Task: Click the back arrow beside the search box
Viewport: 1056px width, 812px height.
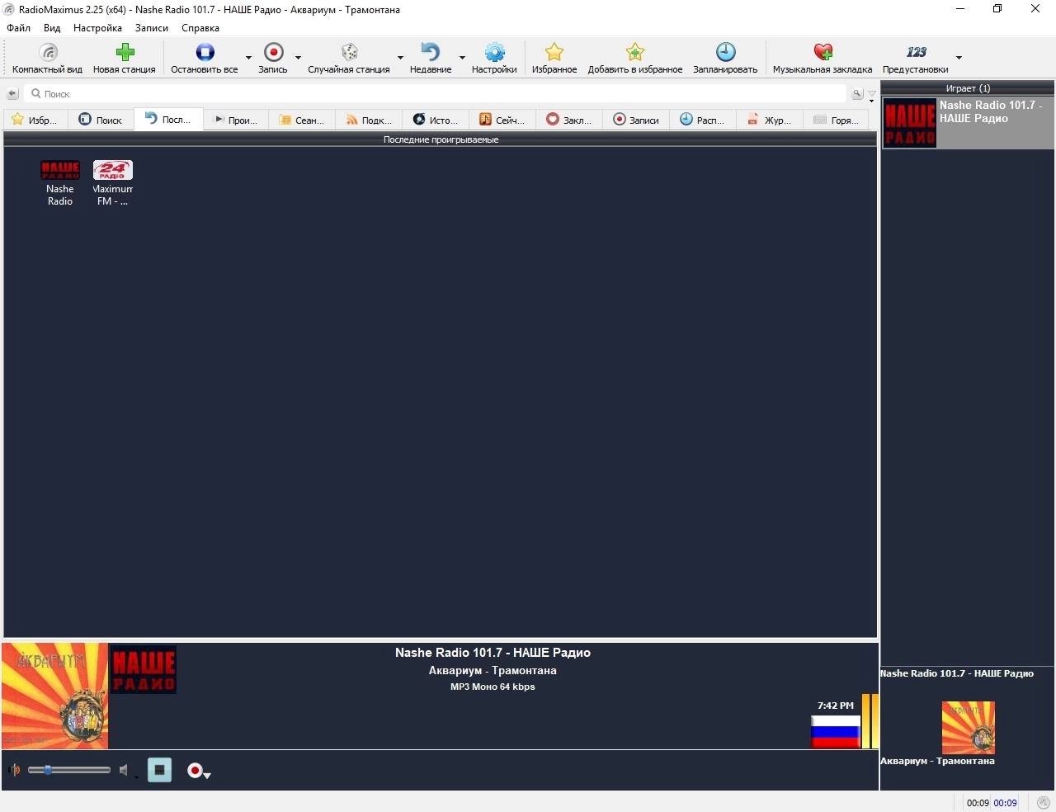Action: [12, 93]
